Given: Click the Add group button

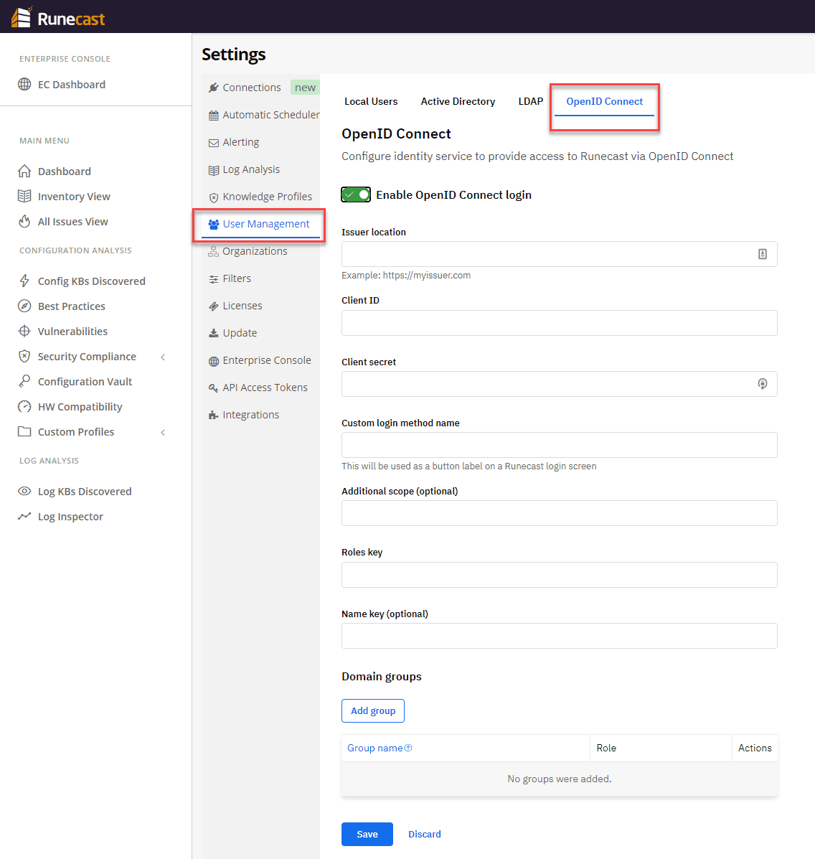Looking at the screenshot, I should [373, 710].
